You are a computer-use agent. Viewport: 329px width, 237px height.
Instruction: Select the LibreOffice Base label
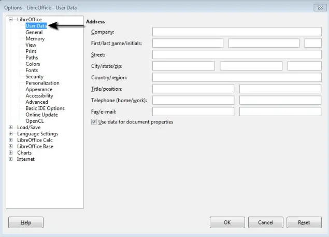[x=35, y=146]
